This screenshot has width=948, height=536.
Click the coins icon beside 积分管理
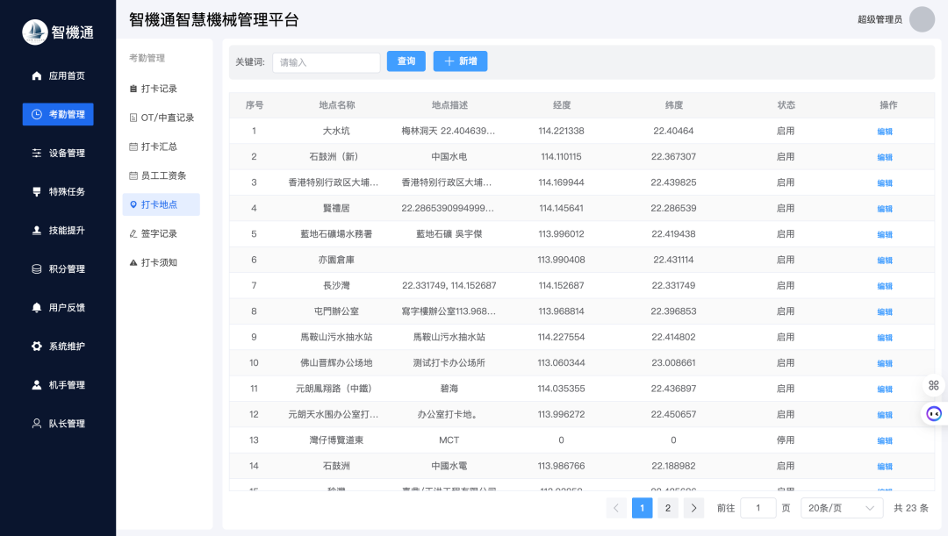[37, 269]
